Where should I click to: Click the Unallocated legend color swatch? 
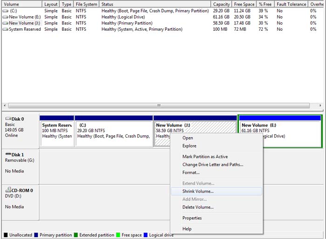point(6,235)
